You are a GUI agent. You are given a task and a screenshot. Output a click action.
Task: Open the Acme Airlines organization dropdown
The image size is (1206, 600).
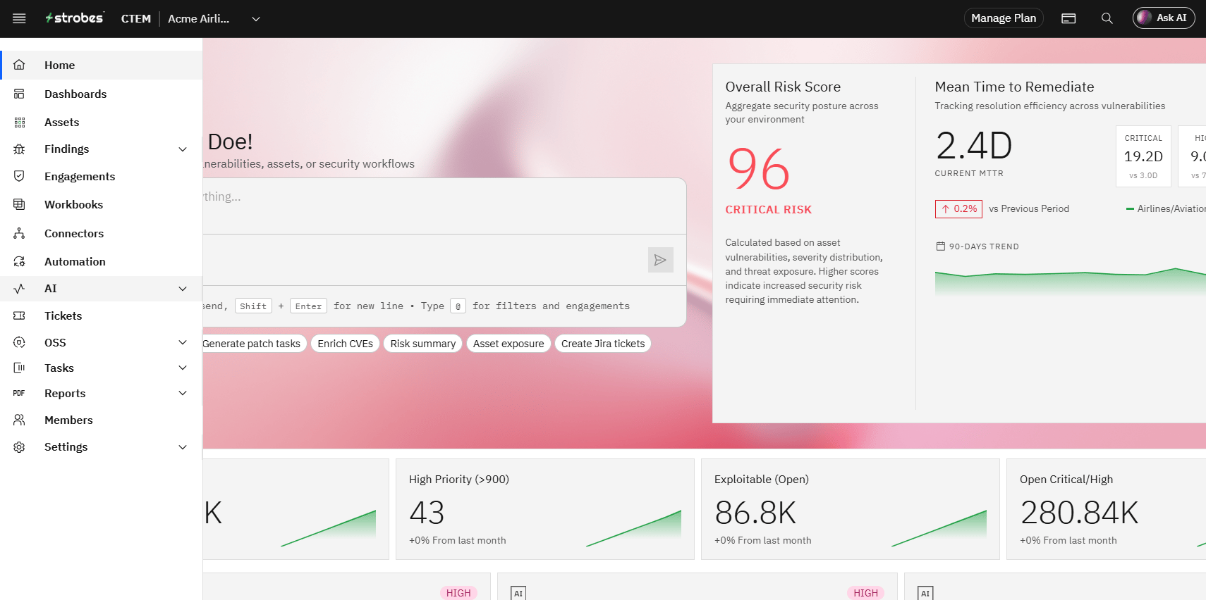click(x=214, y=18)
